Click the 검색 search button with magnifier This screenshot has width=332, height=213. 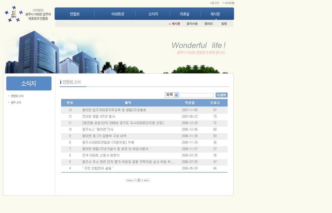pyautogui.click(x=221, y=95)
